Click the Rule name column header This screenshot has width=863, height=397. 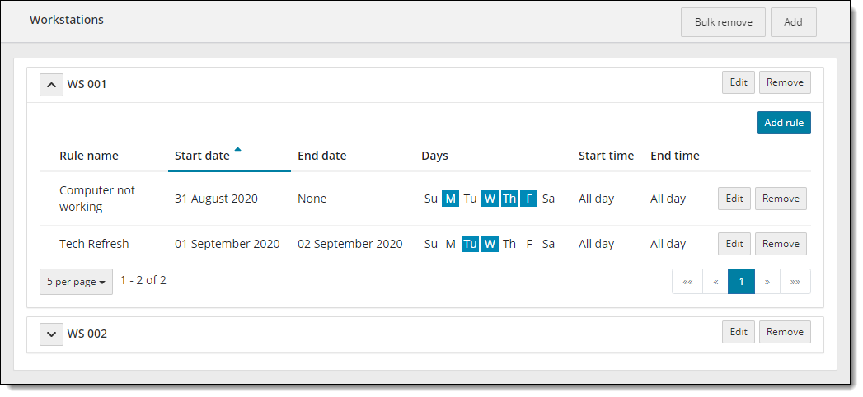tap(89, 156)
